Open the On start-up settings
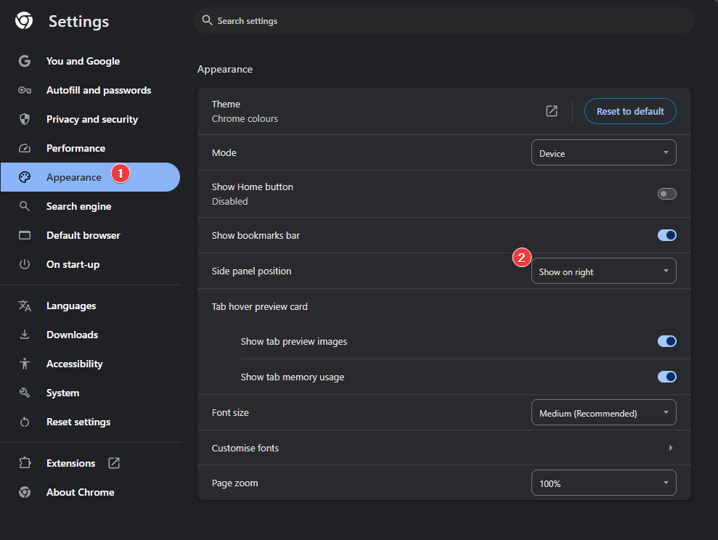 (73, 264)
